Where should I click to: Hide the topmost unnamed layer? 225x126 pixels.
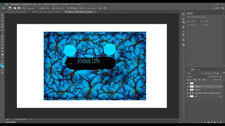click(188, 83)
